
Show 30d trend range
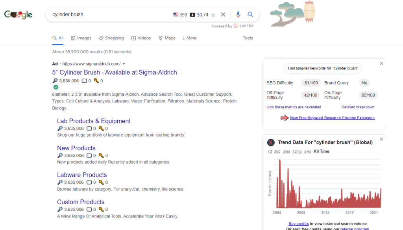click(x=277, y=152)
